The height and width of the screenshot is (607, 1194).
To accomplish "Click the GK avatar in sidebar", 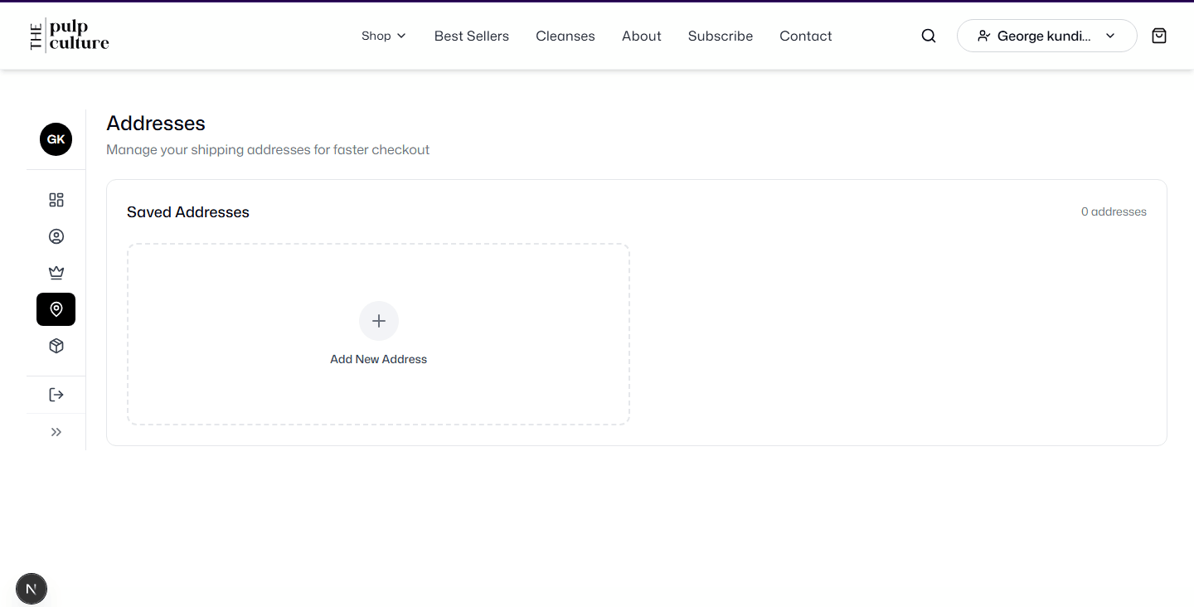I will pyautogui.click(x=56, y=139).
